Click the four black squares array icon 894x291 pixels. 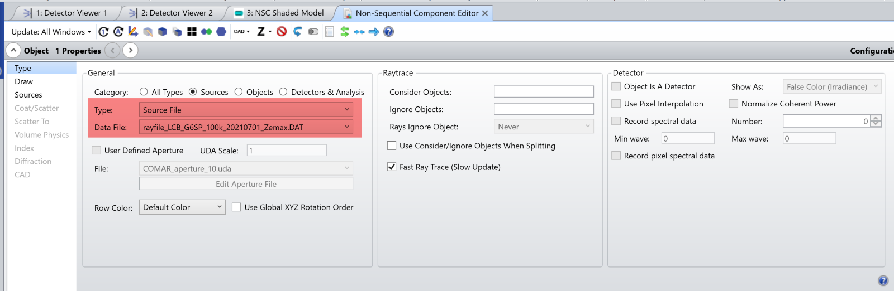click(192, 32)
